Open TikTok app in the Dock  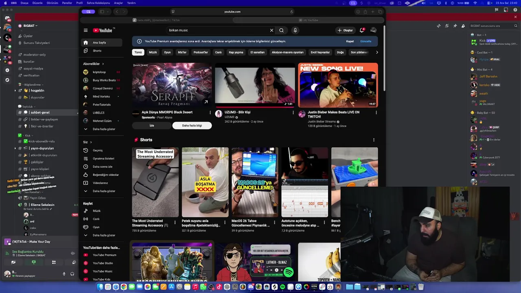coord(219,287)
